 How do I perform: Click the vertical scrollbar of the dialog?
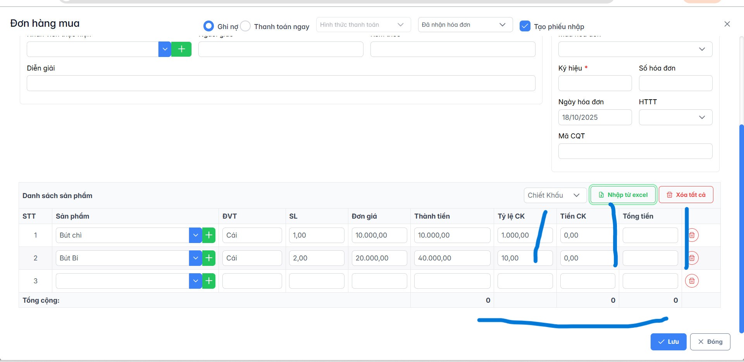click(x=741, y=229)
